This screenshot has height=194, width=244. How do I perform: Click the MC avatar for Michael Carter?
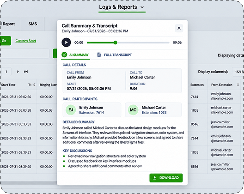tap(133, 110)
